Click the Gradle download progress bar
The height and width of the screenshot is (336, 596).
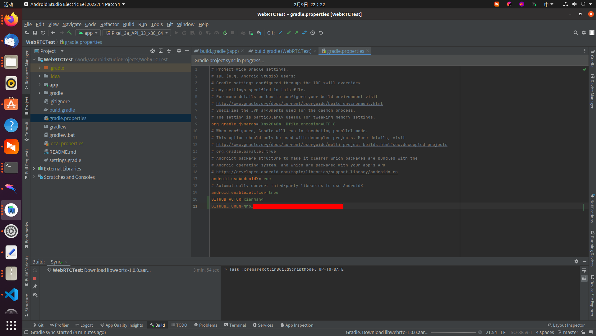453,332
